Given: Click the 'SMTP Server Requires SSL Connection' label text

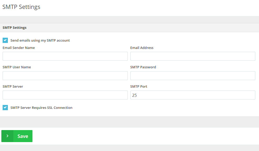Looking at the screenshot, I should (x=41, y=108).
